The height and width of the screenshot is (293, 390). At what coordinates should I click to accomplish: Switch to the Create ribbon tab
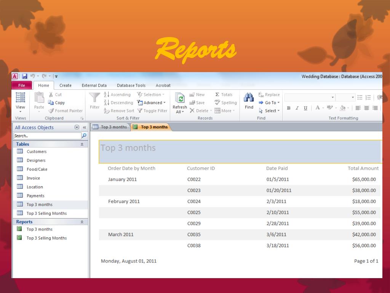pyautogui.click(x=66, y=85)
